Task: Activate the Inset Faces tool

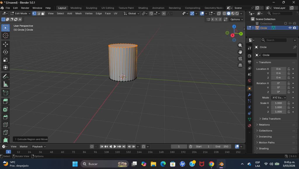Action: (x=5, y=109)
